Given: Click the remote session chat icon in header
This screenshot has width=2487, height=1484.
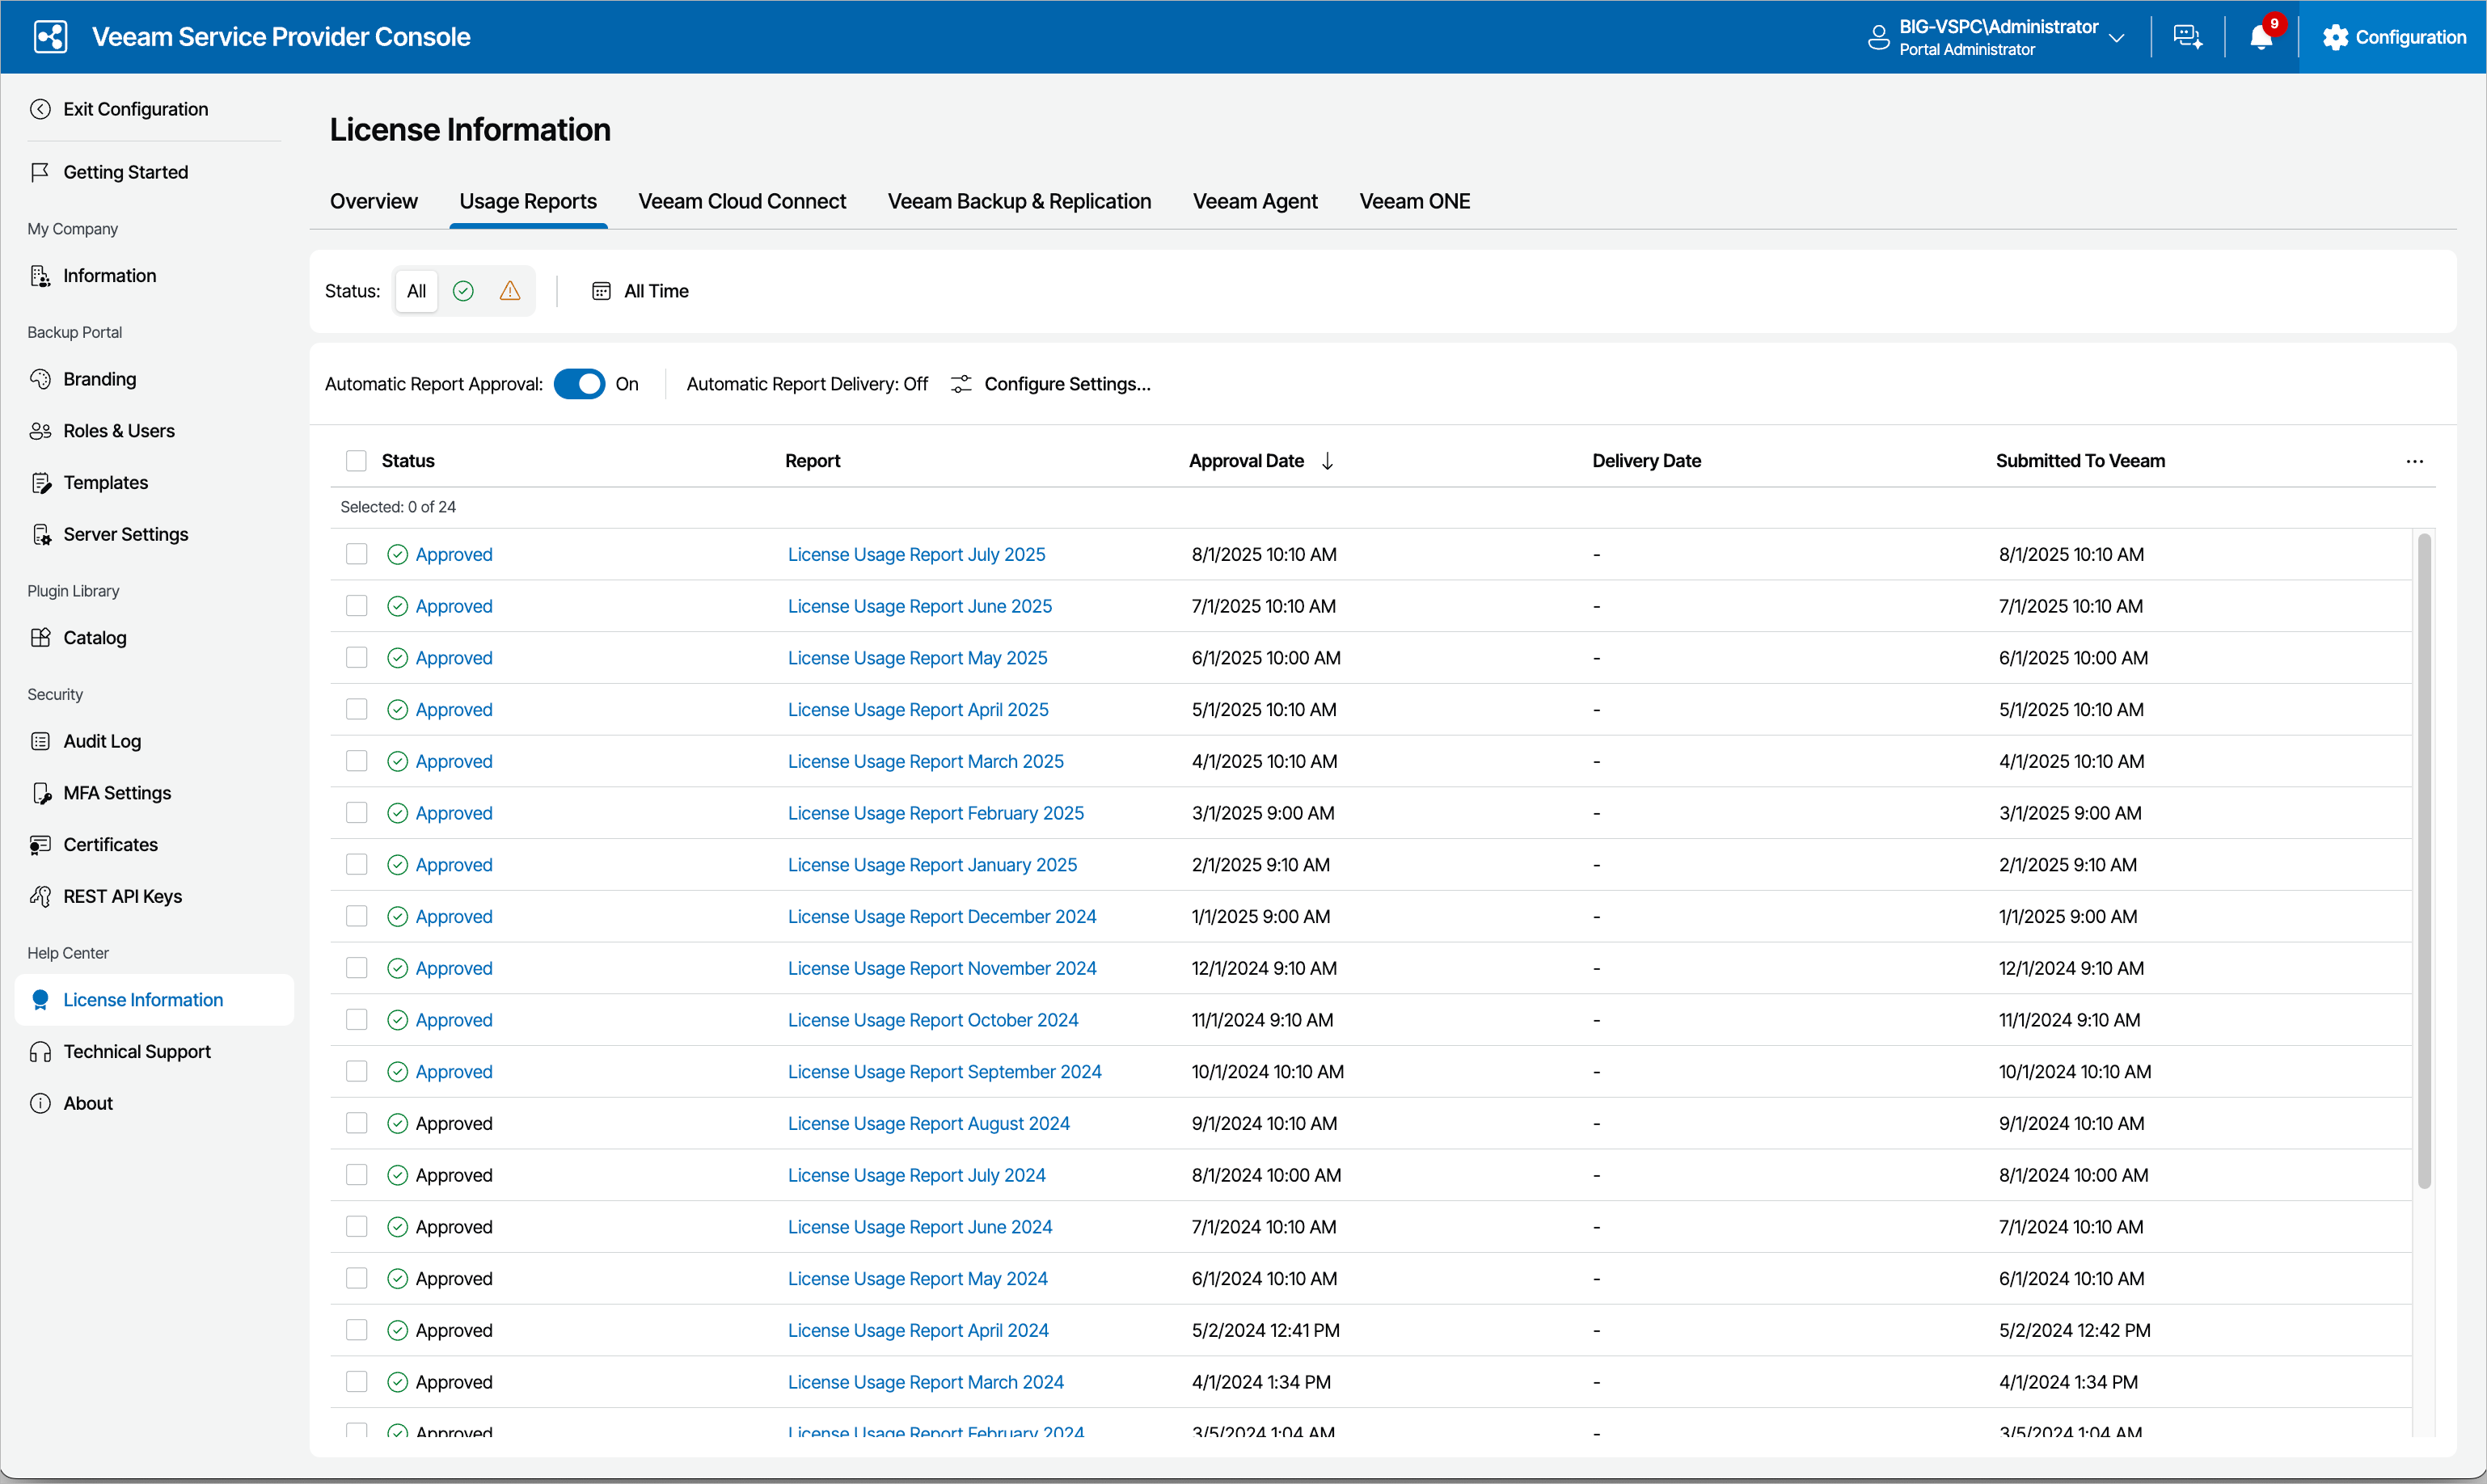Looking at the screenshot, I should click(x=2187, y=38).
